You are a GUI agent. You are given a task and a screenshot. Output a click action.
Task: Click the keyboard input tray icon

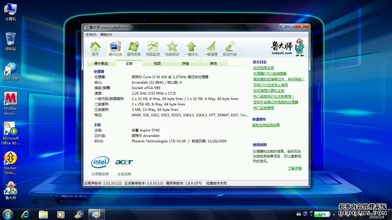[x=298, y=214]
